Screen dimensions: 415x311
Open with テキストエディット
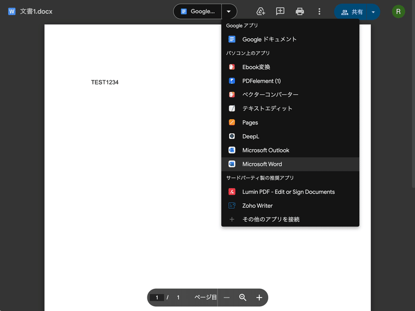click(x=290, y=108)
